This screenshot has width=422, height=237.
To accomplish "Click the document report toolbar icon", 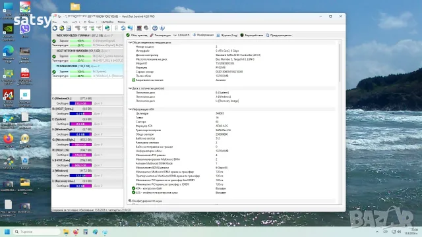I will pos(116,28).
